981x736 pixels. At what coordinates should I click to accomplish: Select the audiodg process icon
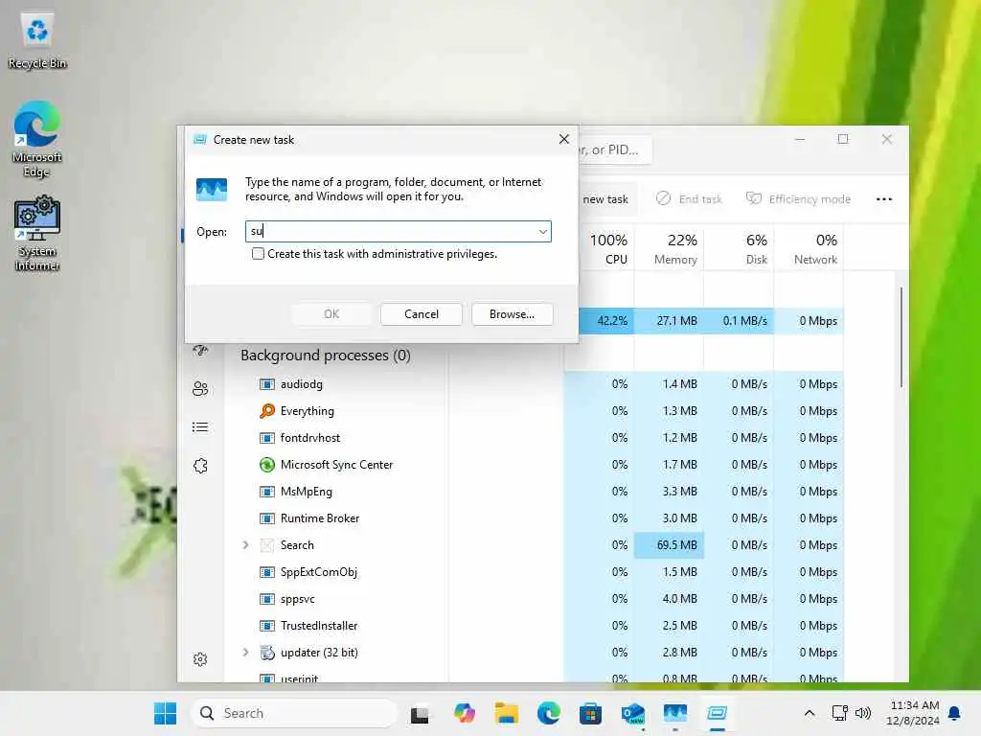point(267,384)
